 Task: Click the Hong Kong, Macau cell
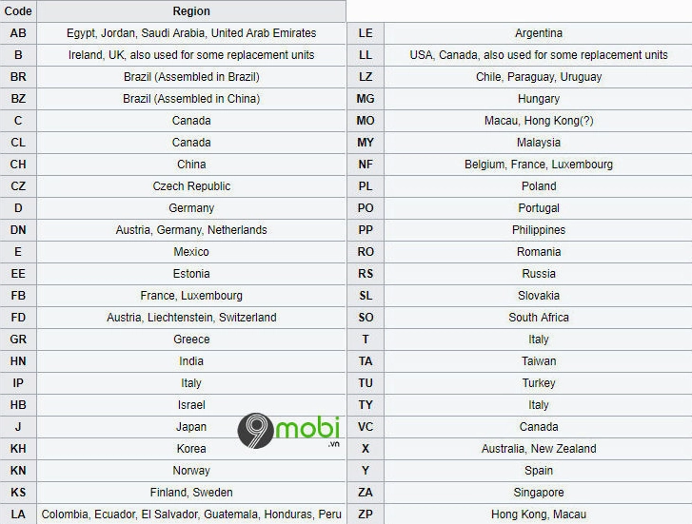tap(539, 514)
